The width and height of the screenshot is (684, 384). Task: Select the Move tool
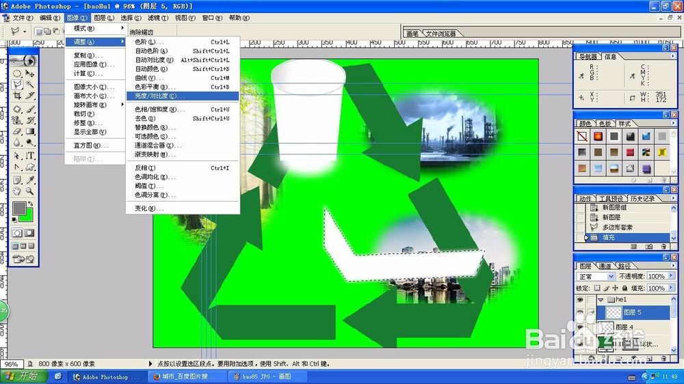coord(29,73)
